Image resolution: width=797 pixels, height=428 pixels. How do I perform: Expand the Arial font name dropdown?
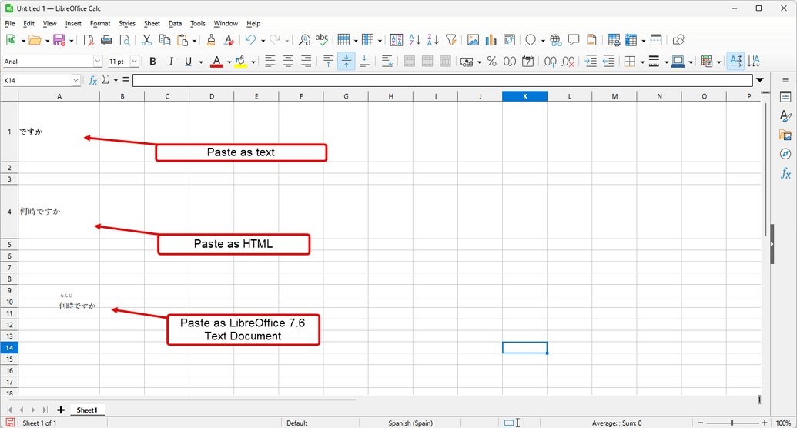[98, 62]
